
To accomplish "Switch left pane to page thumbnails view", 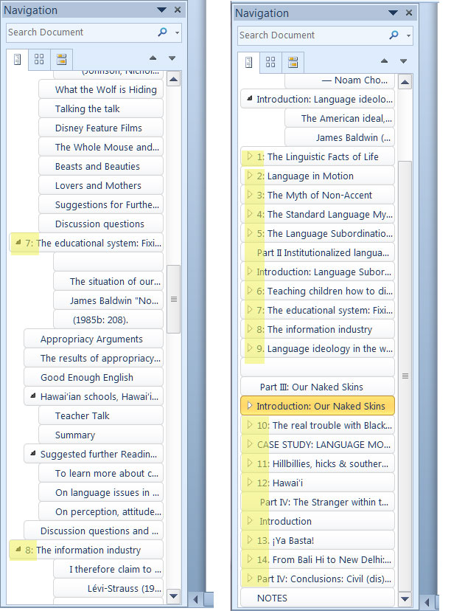I will click(x=39, y=59).
